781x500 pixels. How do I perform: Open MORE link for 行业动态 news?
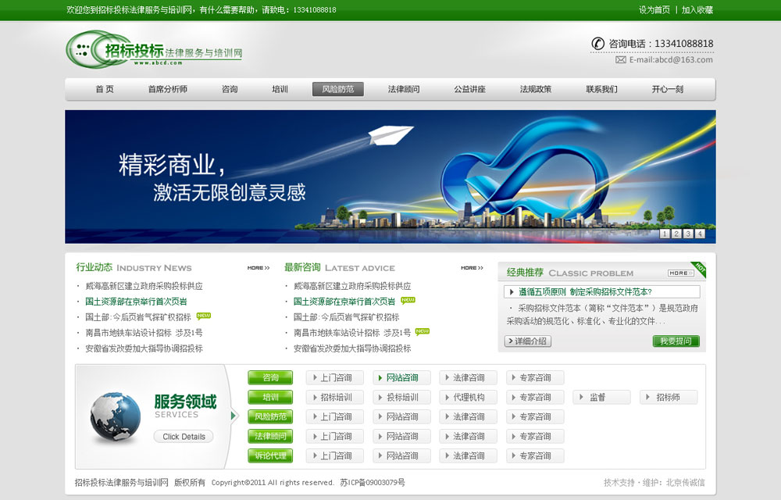click(258, 268)
